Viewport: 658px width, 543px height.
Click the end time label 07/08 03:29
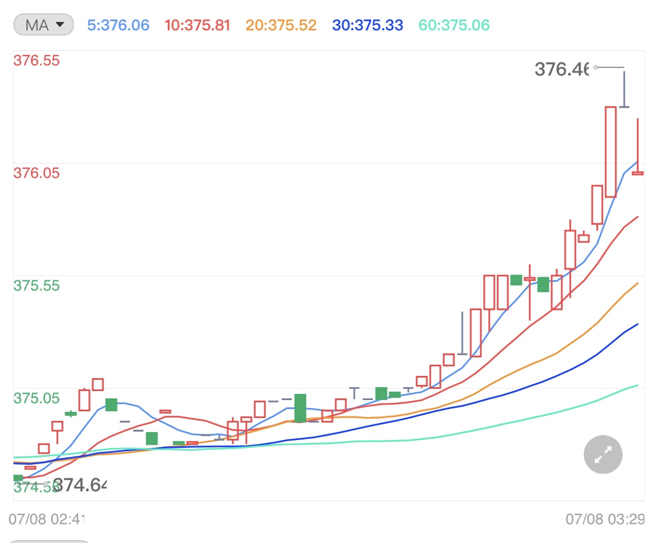coord(605,519)
